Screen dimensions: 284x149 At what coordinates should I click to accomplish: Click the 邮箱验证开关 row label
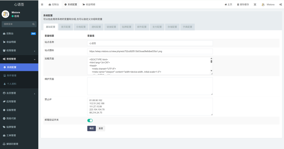point(52,120)
